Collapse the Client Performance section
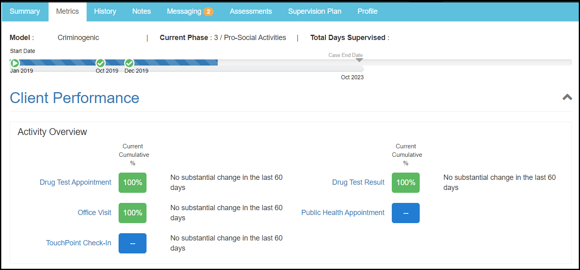Image resolution: width=580 pixels, height=270 pixels. (567, 97)
